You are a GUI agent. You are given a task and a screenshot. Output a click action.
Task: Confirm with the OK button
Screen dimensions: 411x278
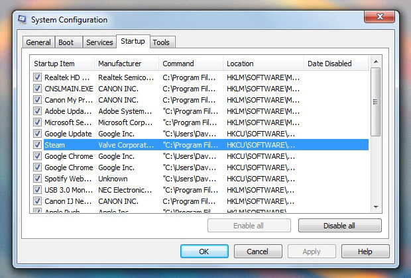pos(204,252)
